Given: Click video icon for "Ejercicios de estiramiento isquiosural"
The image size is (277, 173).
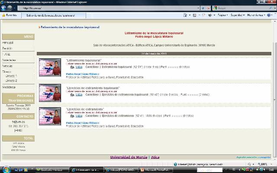Looking at the screenshot, I should [x=72, y=94].
